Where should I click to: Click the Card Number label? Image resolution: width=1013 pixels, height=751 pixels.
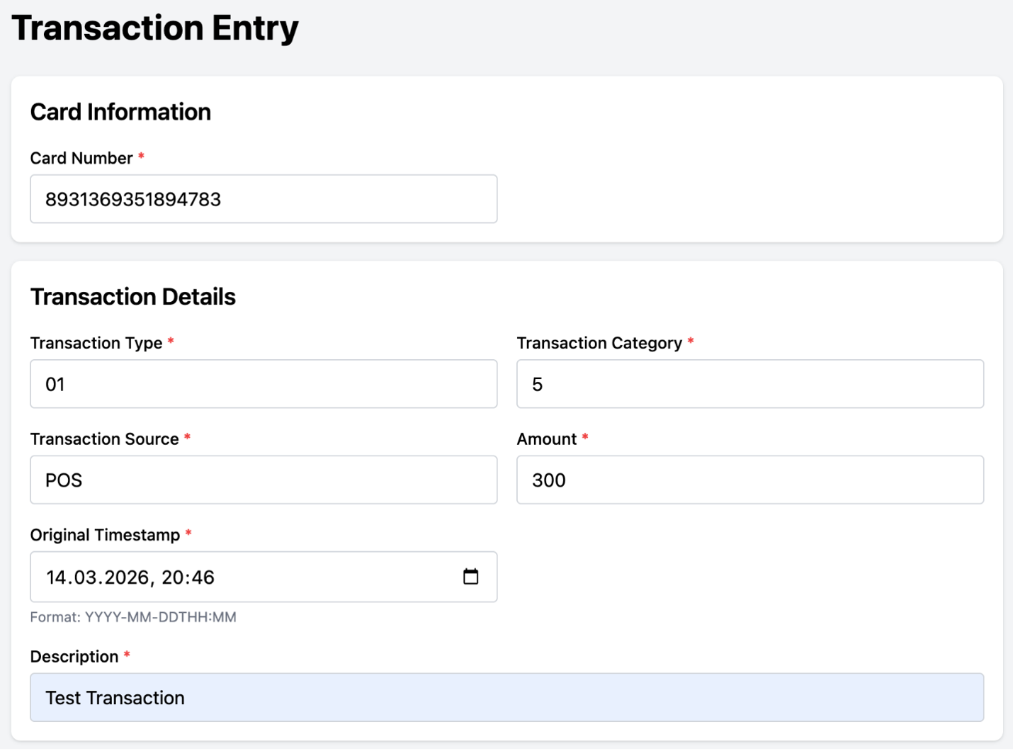81,158
